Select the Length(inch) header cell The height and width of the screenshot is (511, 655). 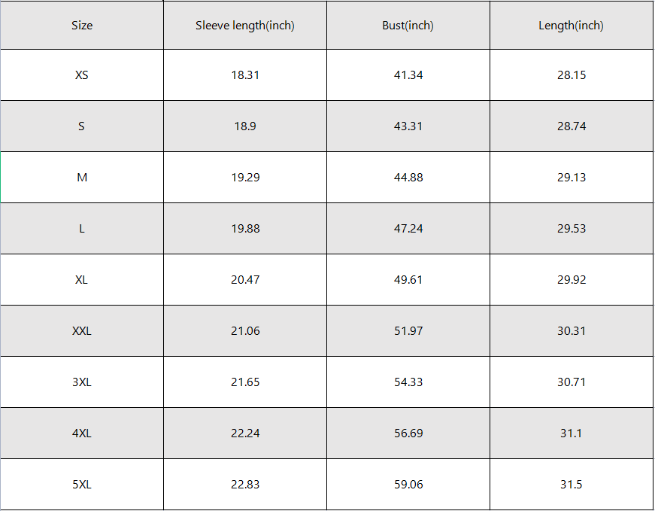[x=571, y=25]
